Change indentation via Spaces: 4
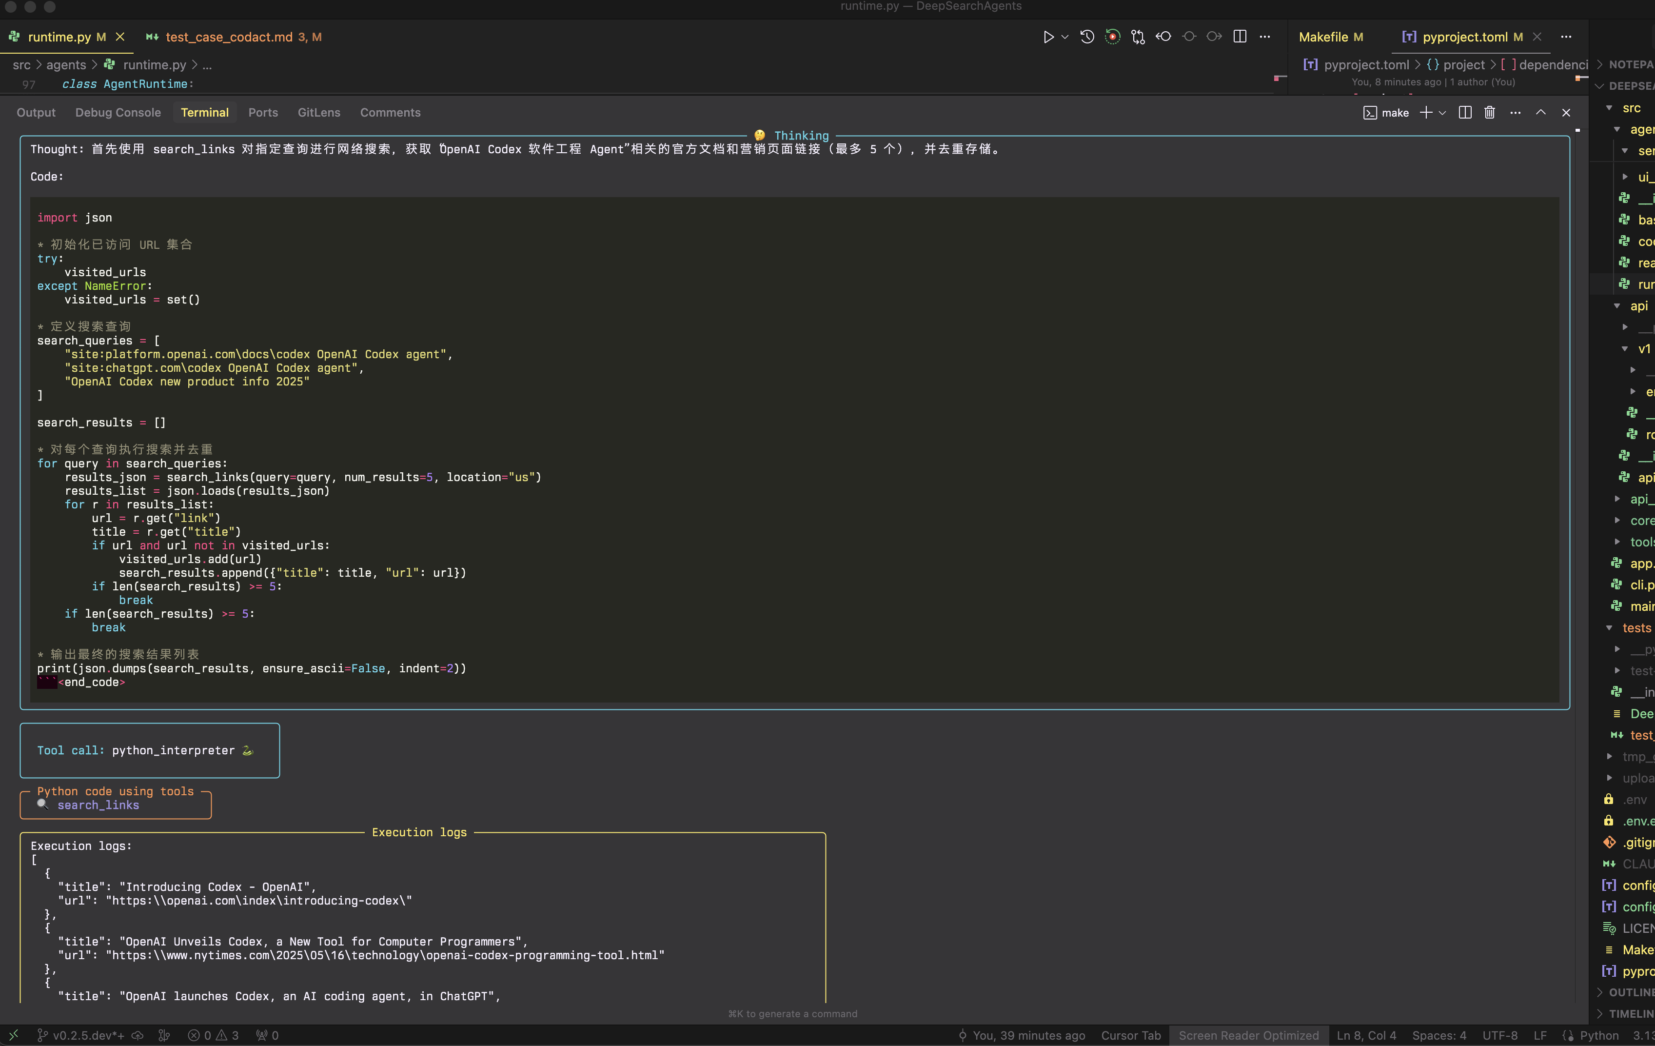This screenshot has width=1655, height=1046. pyautogui.click(x=1439, y=1035)
